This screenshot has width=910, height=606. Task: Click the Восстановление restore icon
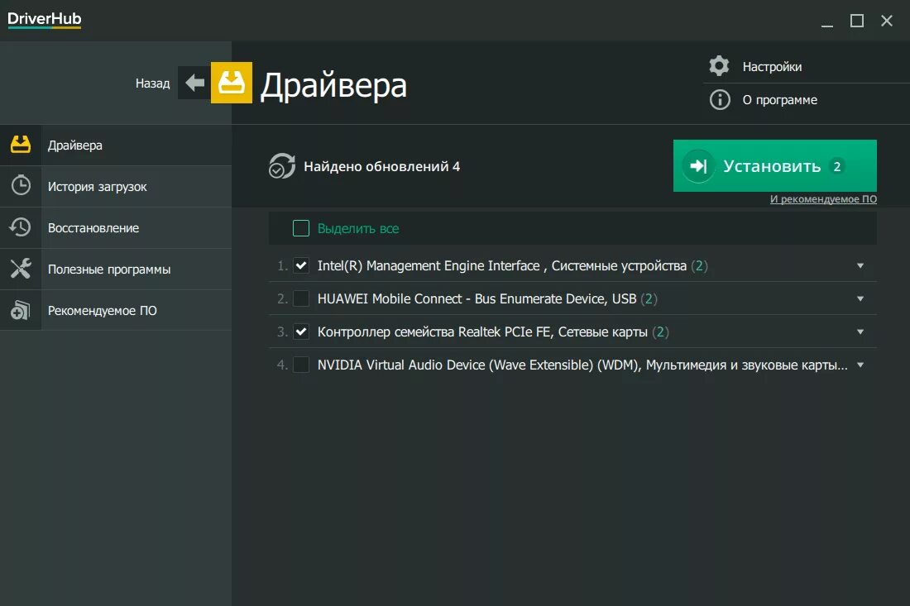click(x=21, y=227)
